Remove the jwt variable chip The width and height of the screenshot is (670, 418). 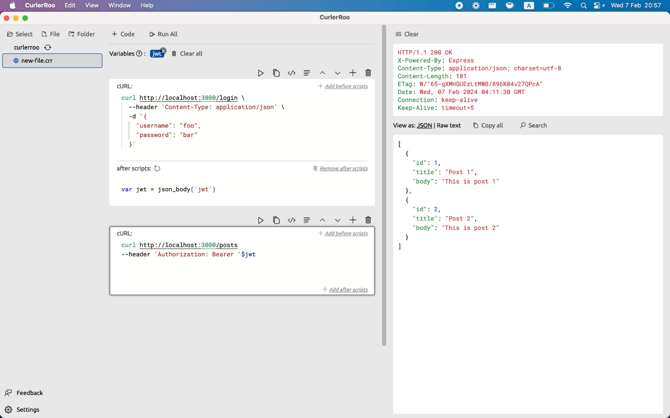pyautogui.click(x=164, y=50)
